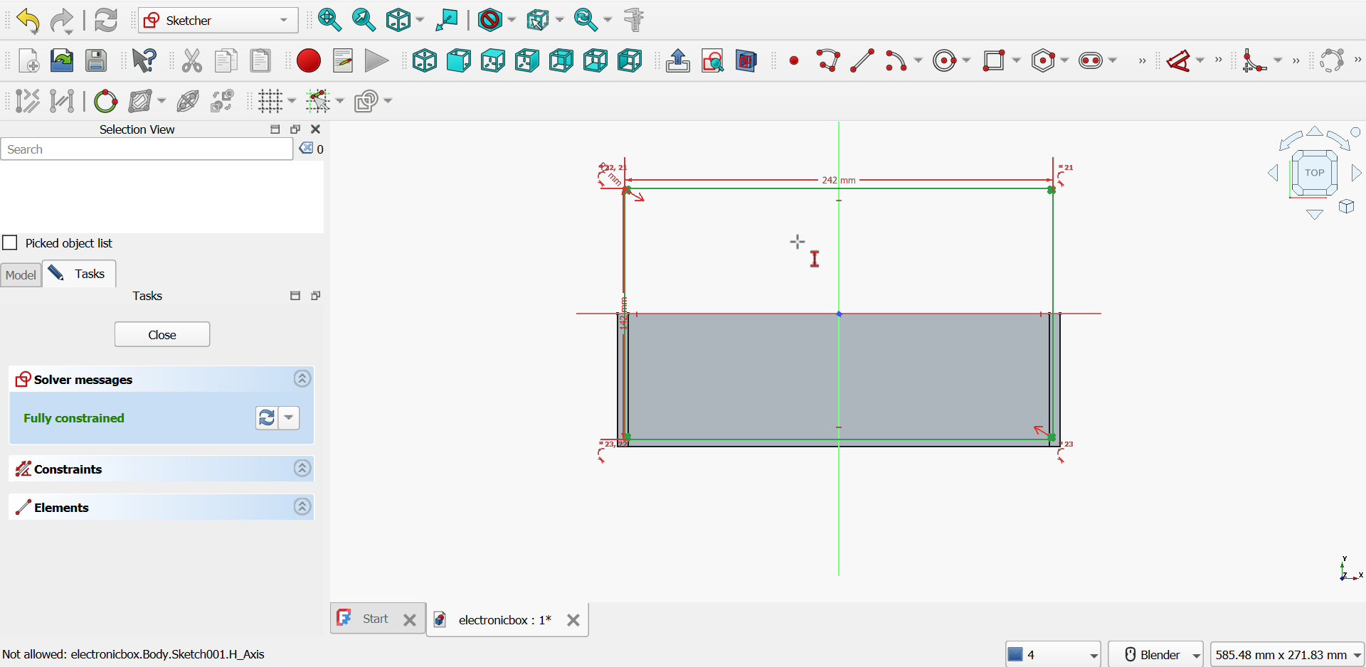Click the solver force recompute button
1366x667 pixels.
(267, 418)
